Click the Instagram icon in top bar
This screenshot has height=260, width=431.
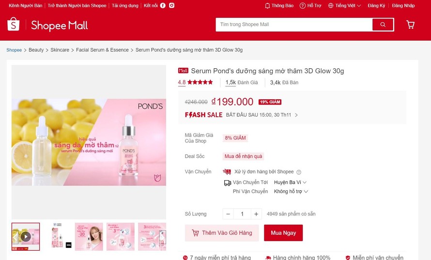pos(171,6)
